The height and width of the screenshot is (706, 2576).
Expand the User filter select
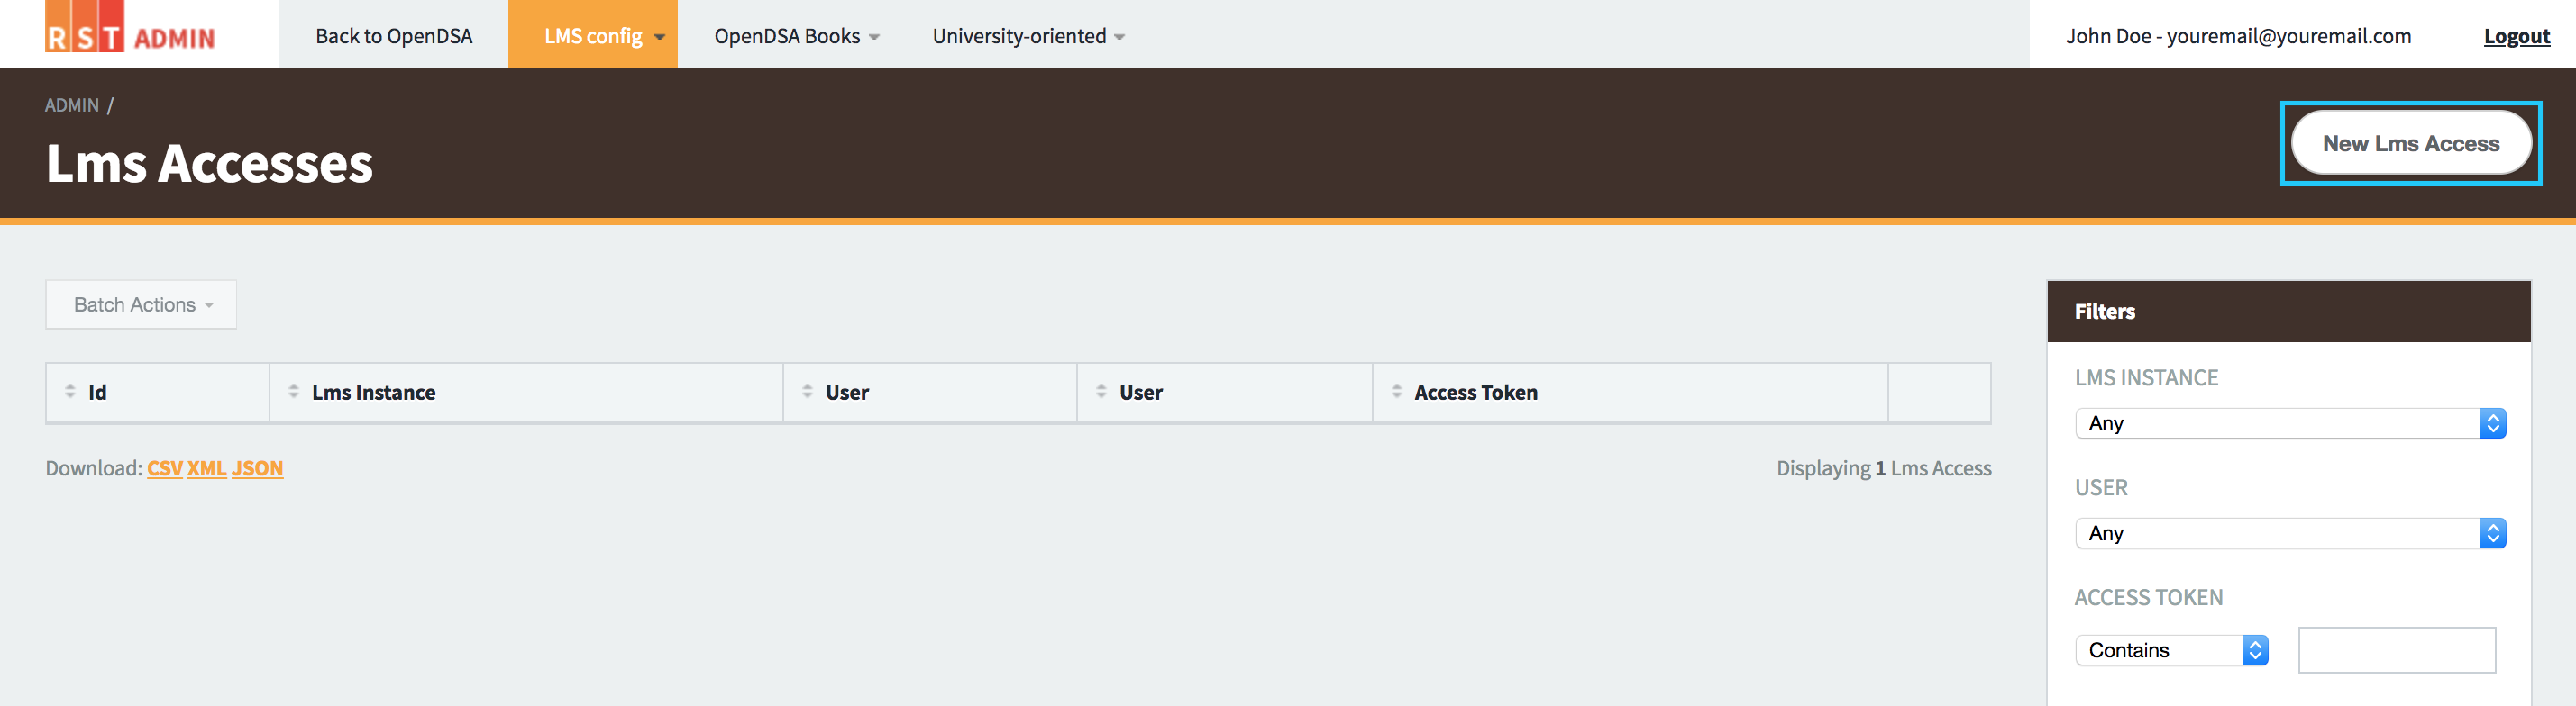[2291, 533]
